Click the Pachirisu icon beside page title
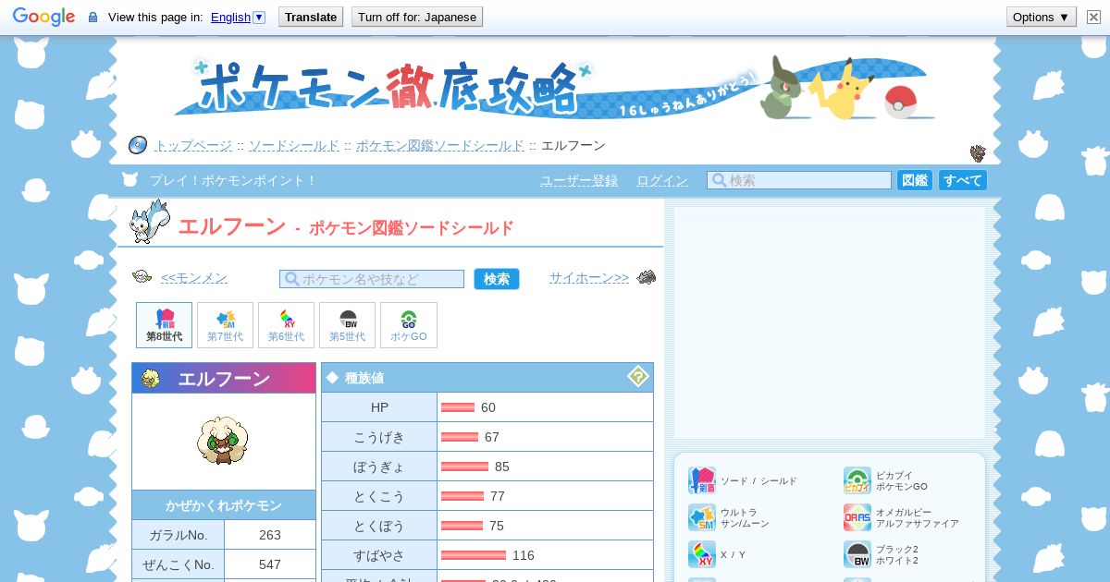 click(x=150, y=222)
